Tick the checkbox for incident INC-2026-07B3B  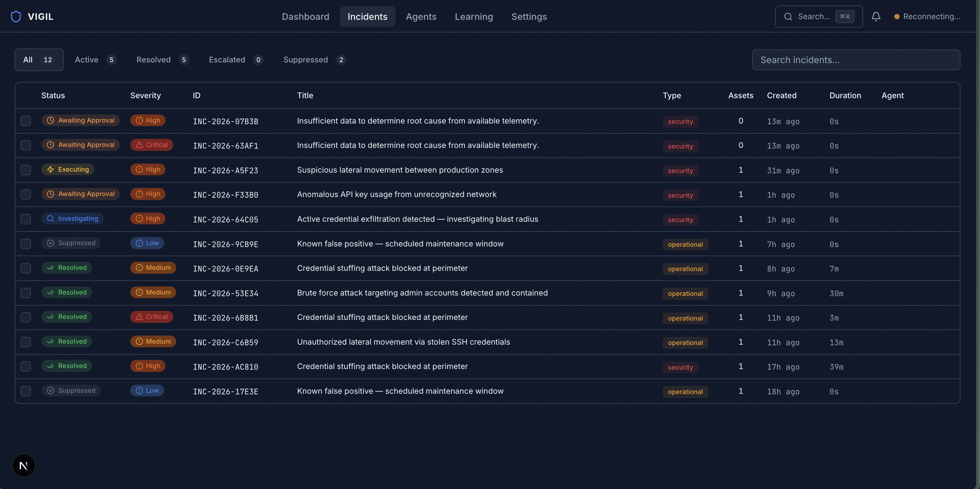pyautogui.click(x=25, y=121)
